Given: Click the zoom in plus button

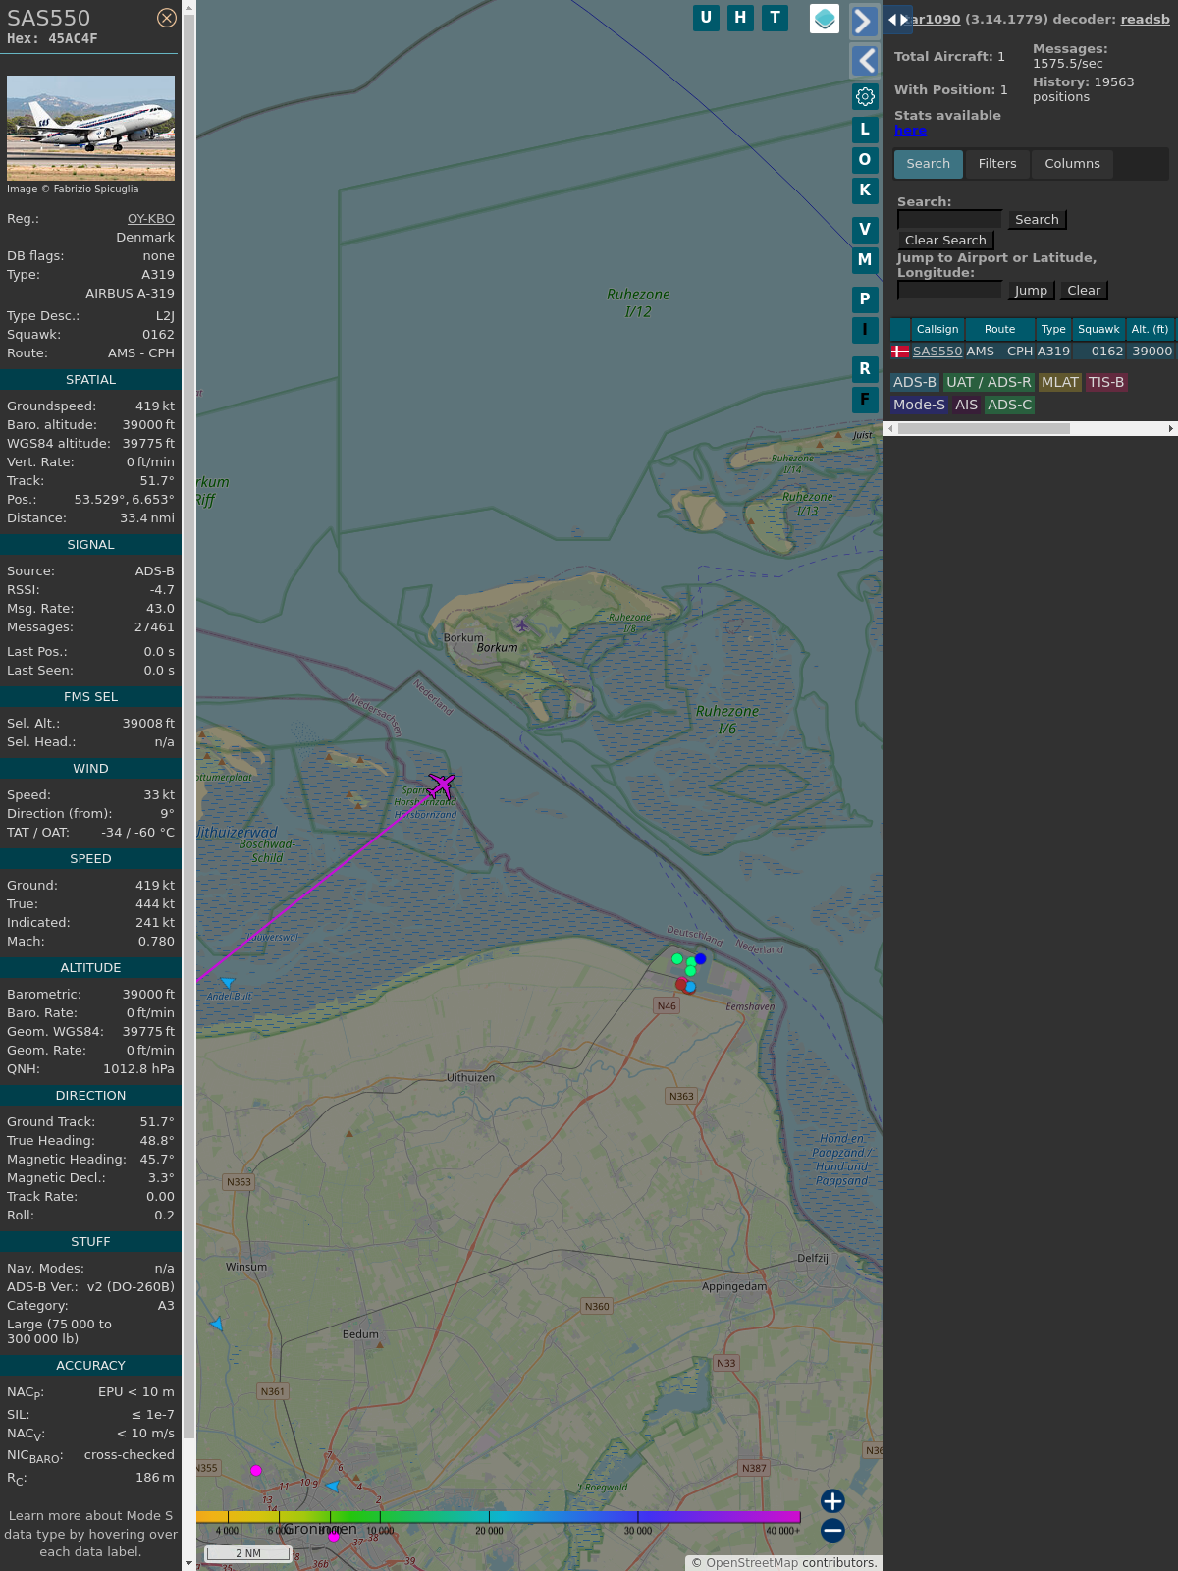Looking at the screenshot, I should (x=832, y=1500).
